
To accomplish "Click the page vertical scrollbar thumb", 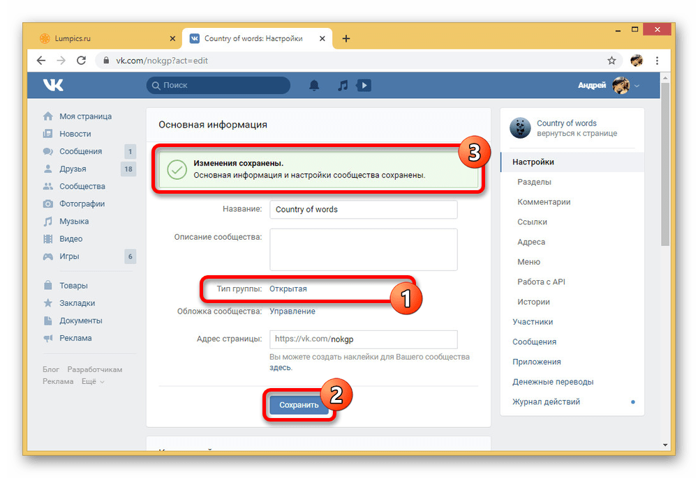I will coord(665,164).
